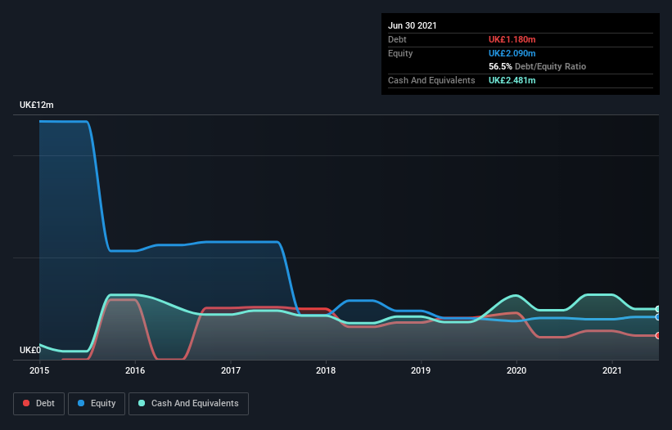Viewport: 672px width, 430px height.
Task: Click the Debt row label in tooltip
Action: point(397,39)
